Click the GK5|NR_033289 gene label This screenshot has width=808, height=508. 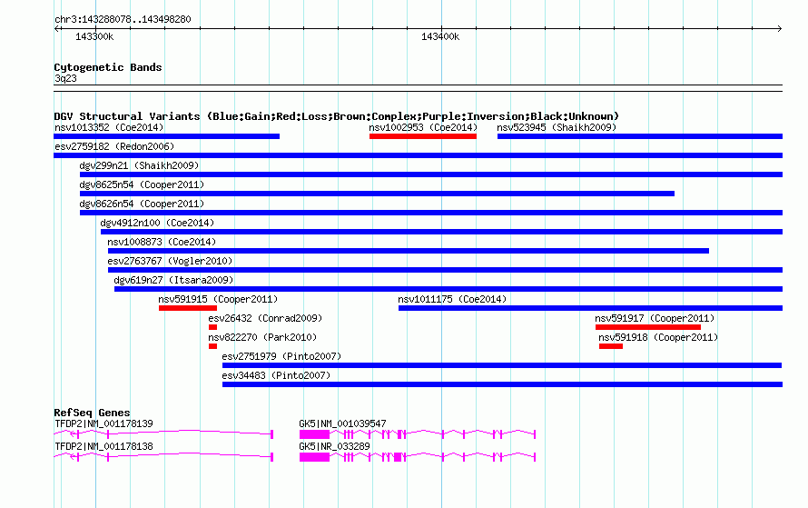[334, 446]
